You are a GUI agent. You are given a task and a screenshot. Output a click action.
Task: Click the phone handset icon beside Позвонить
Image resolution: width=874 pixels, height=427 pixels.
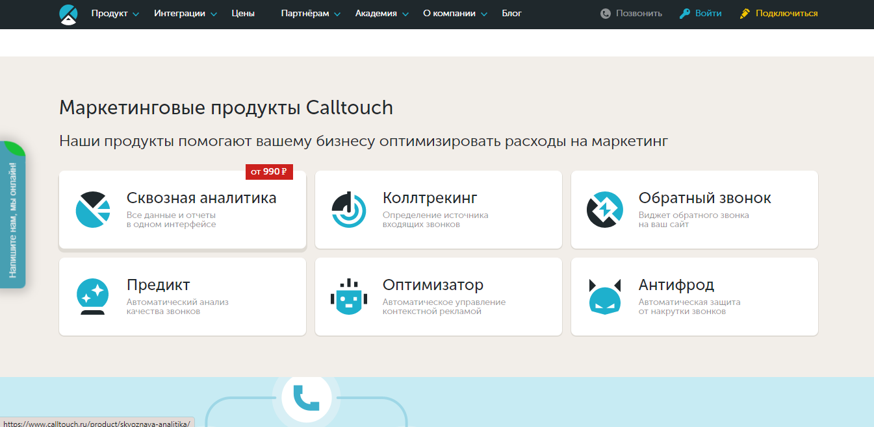(x=606, y=14)
